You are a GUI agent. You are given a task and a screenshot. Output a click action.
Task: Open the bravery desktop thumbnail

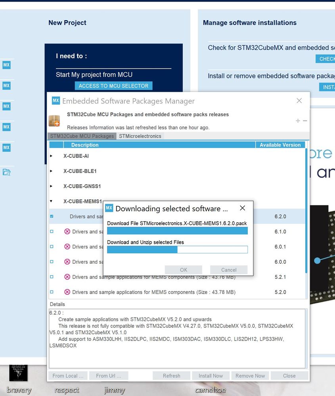pos(19,373)
